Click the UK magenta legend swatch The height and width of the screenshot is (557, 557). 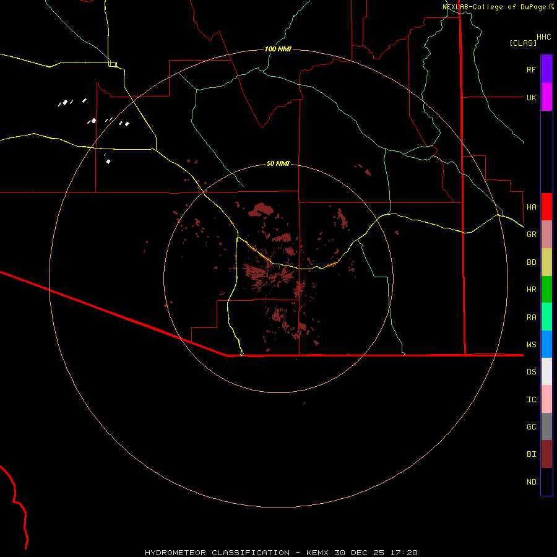tap(546, 97)
